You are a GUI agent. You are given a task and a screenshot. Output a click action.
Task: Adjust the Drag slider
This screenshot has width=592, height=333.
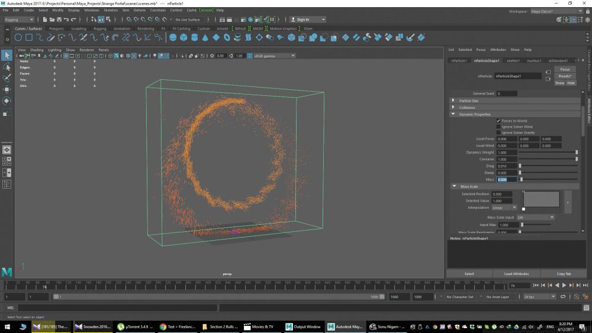[x=548, y=166]
